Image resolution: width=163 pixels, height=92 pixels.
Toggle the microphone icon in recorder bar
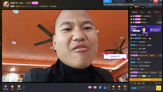139,1
